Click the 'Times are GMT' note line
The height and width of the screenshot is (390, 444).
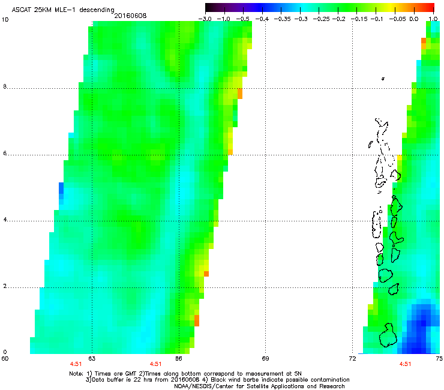pyautogui.click(x=185, y=374)
